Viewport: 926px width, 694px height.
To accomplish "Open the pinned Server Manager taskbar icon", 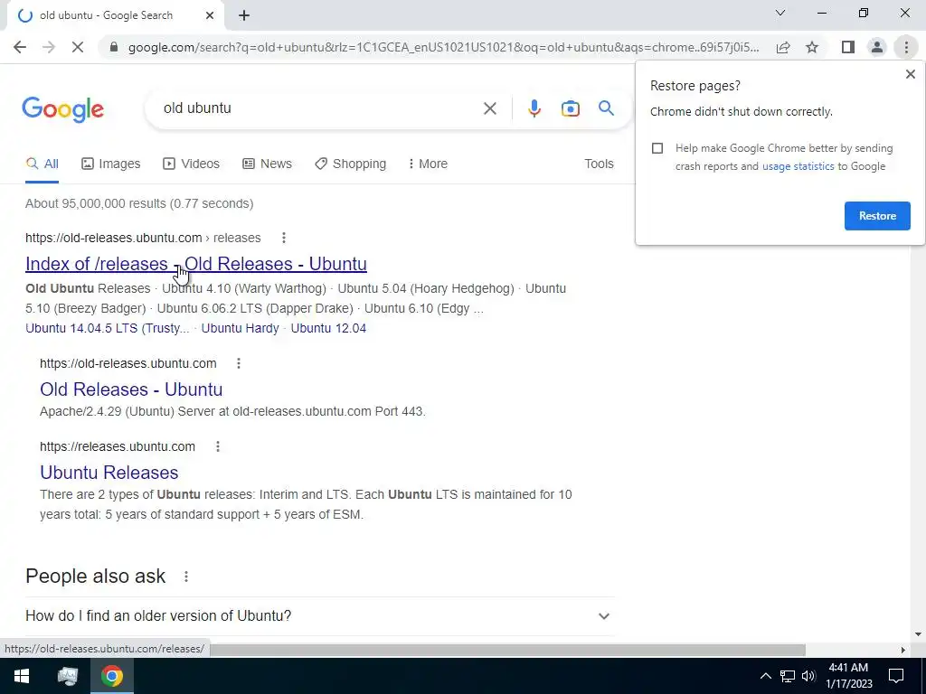I will tap(68, 676).
